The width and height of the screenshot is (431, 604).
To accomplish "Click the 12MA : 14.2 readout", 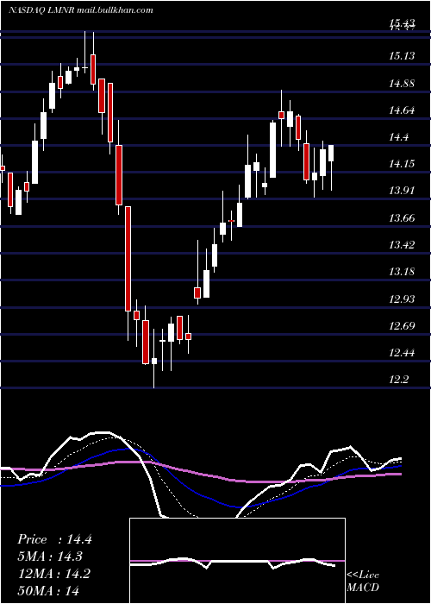I will (53, 574).
